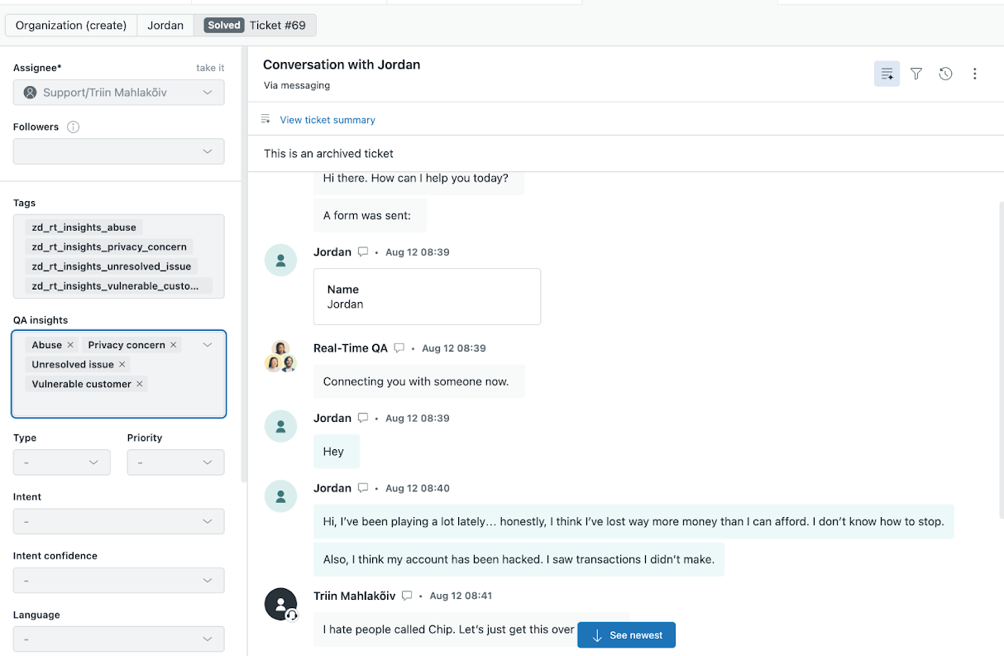Screen dimensions: 1004x656
Task: Remove Privacy concern from QA insights
Action: click(x=174, y=345)
